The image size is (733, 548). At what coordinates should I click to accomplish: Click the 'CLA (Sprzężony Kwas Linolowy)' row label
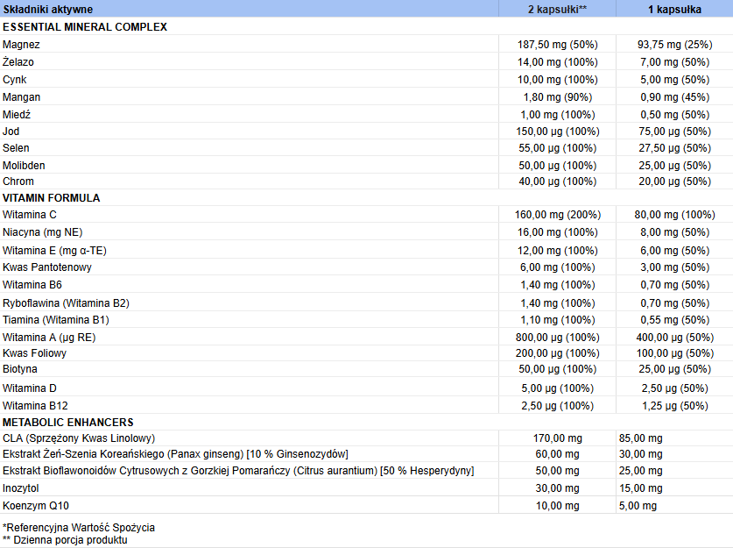(x=79, y=438)
